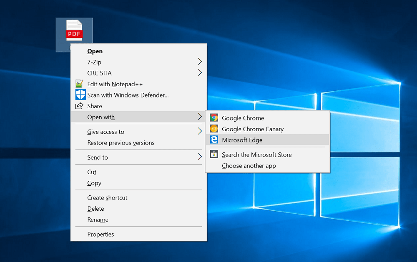
Task: Choose Restore previous versions
Action: point(138,142)
